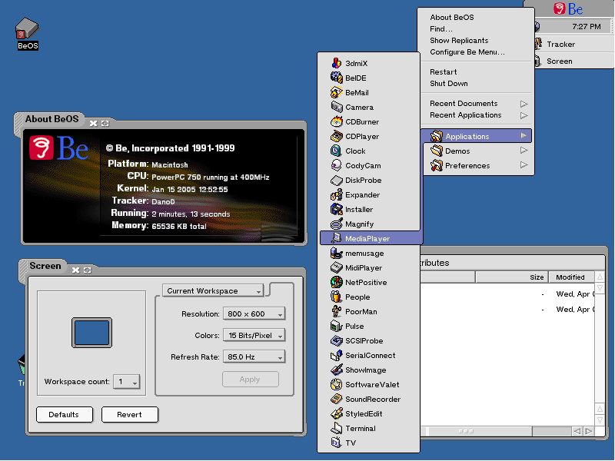Open memusage application
615x461 pixels.
coord(368,254)
